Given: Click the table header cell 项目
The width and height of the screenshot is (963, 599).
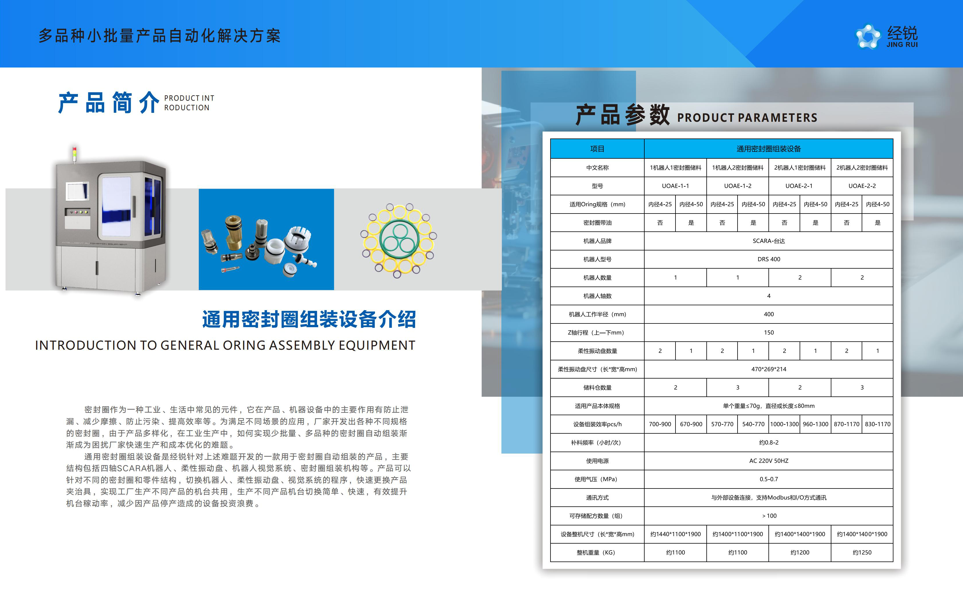Looking at the screenshot, I should 597,149.
